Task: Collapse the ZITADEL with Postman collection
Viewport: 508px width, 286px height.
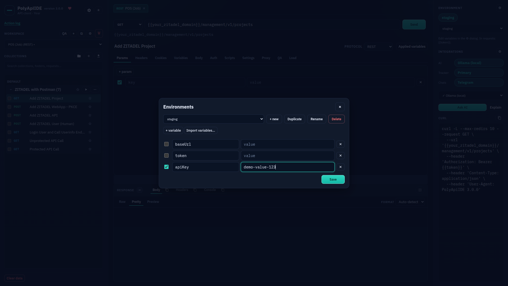Action: coord(11,90)
